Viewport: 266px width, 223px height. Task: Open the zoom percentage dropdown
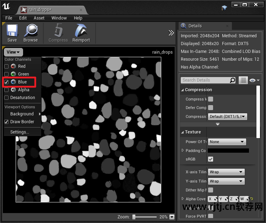coord(172,217)
